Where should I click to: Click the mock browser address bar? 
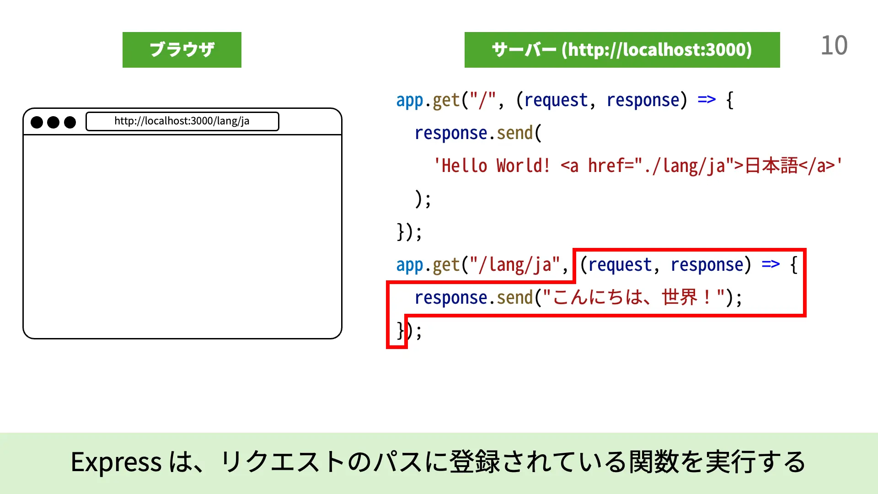tap(182, 121)
